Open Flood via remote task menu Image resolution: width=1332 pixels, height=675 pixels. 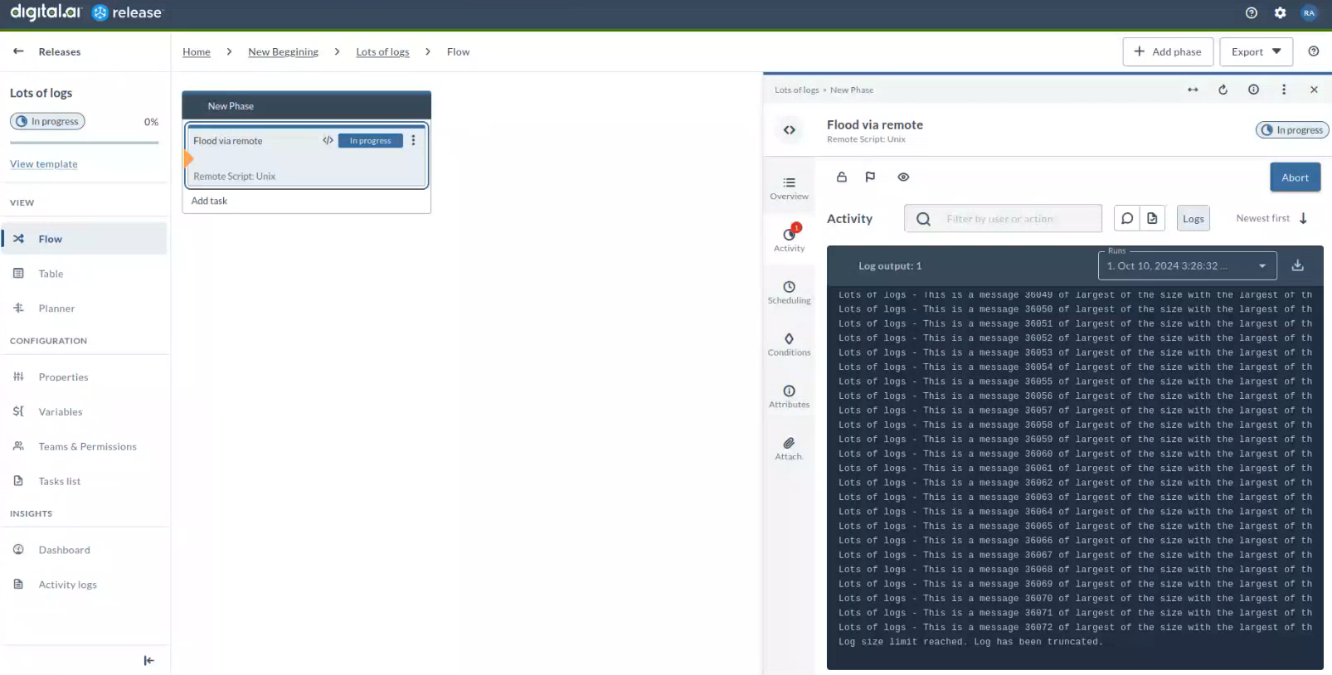tap(413, 140)
